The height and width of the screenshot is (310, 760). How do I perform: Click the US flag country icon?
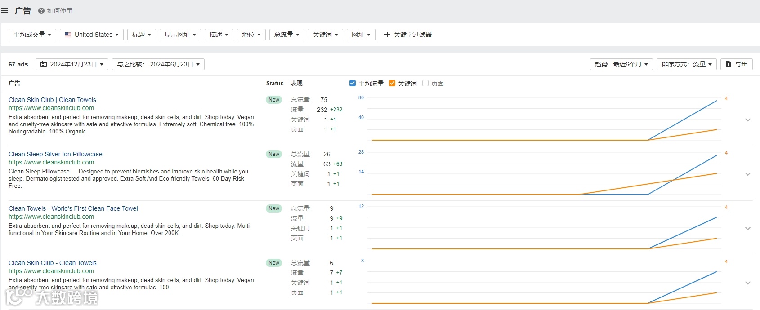click(68, 35)
